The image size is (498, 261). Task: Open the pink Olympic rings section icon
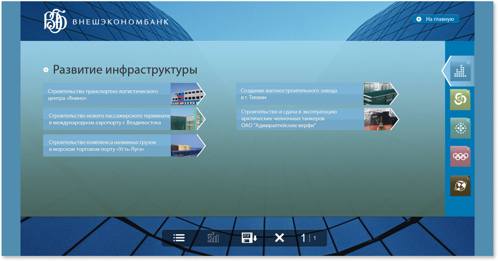[x=460, y=157]
